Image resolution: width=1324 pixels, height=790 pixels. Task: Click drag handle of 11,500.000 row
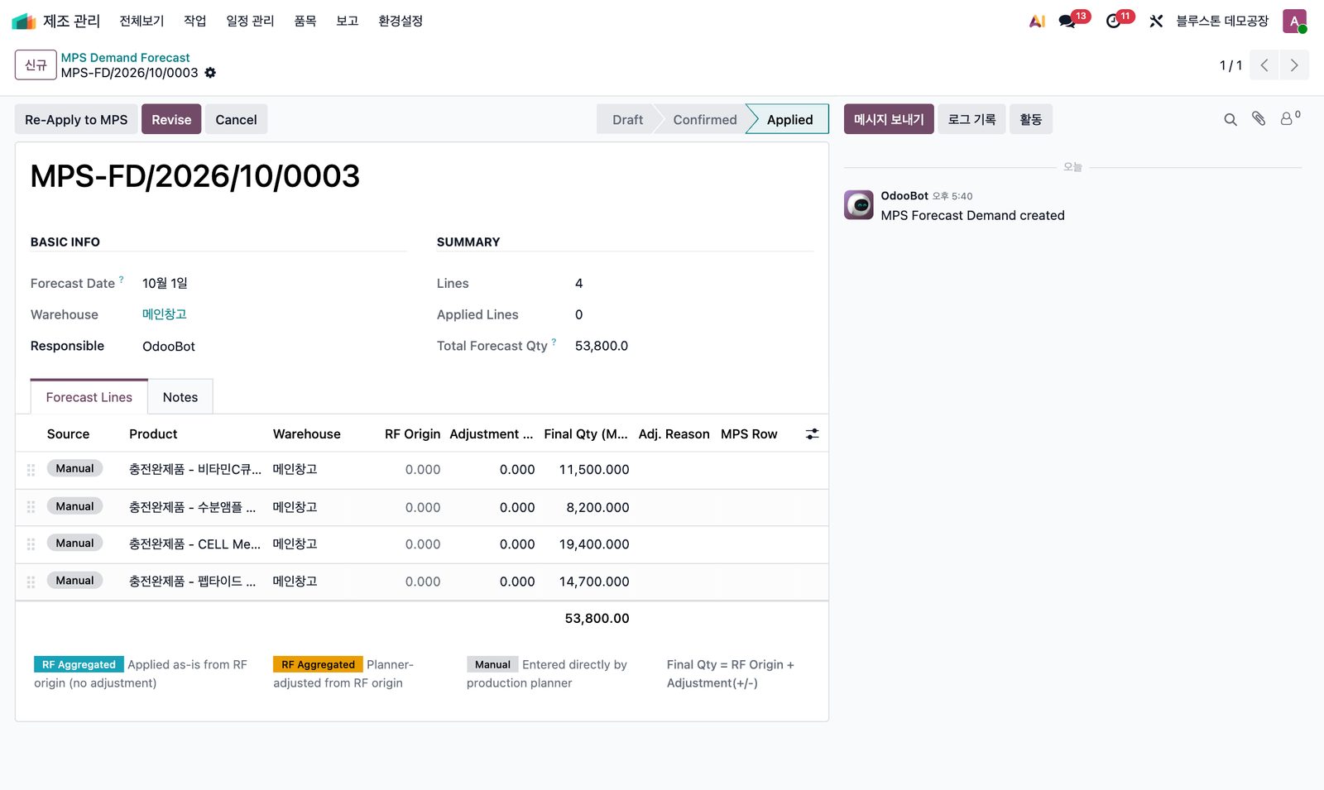click(x=31, y=469)
